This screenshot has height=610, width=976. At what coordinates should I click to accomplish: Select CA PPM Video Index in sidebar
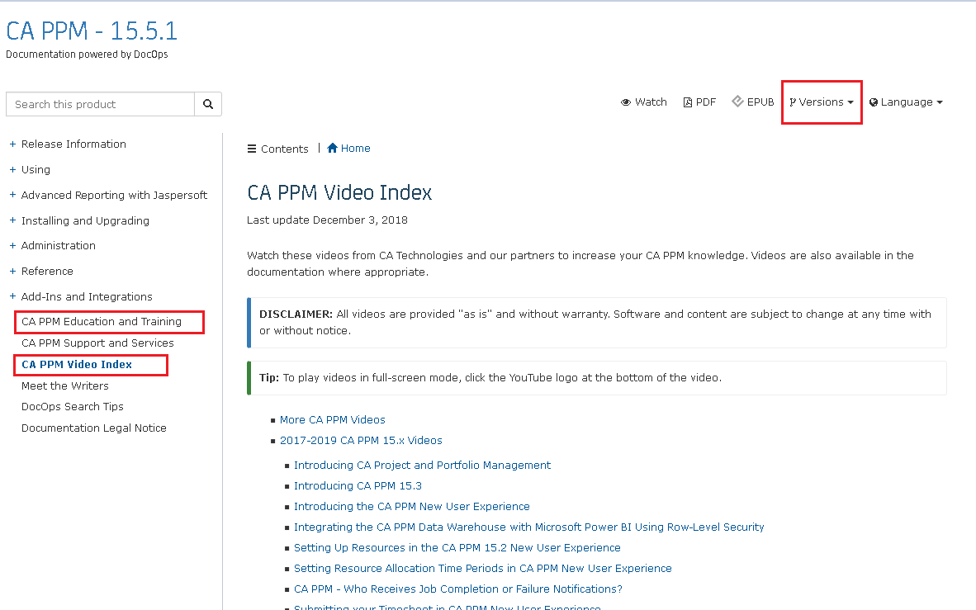(77, 364)
